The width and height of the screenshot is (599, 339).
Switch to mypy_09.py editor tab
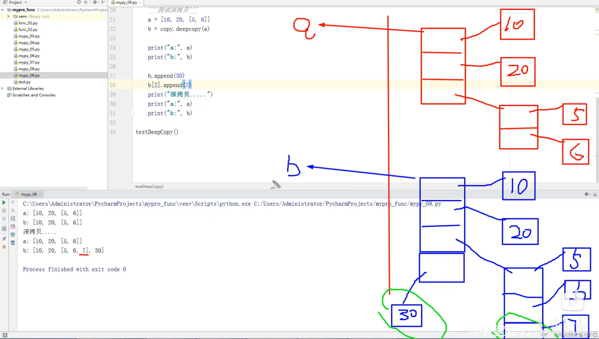pos(126,2)
